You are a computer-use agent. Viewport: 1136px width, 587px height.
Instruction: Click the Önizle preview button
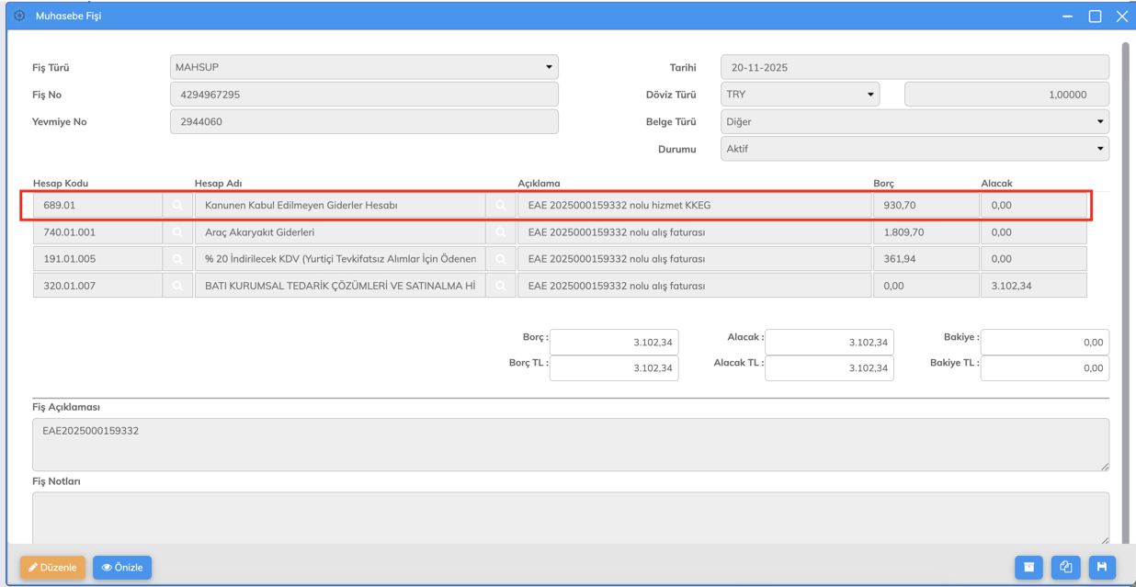pyautogui.click(x=122, y=567)
